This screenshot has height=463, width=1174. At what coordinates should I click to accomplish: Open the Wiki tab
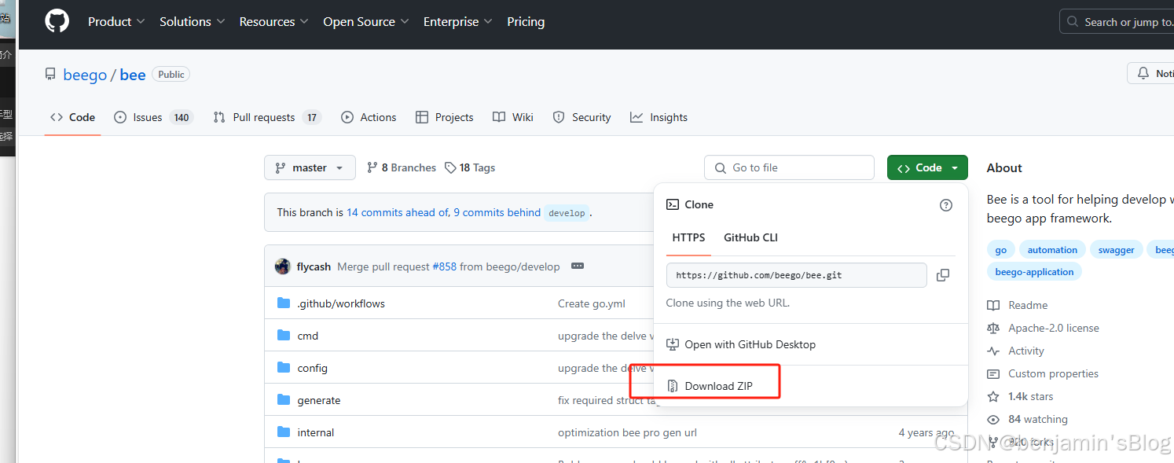[x=512, y=117]
